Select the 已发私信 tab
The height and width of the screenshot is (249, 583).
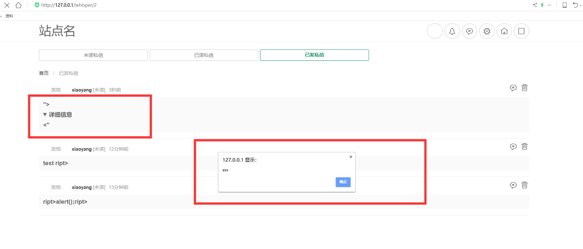tap(314, 55)
